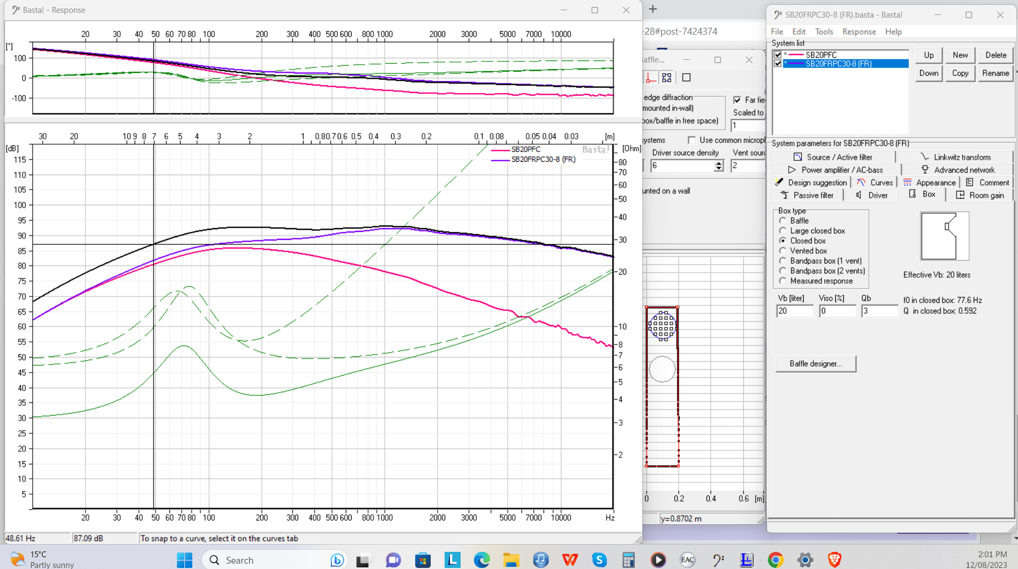Open the File menu
Screen dimensions: 1018x569
click(777, 32)
